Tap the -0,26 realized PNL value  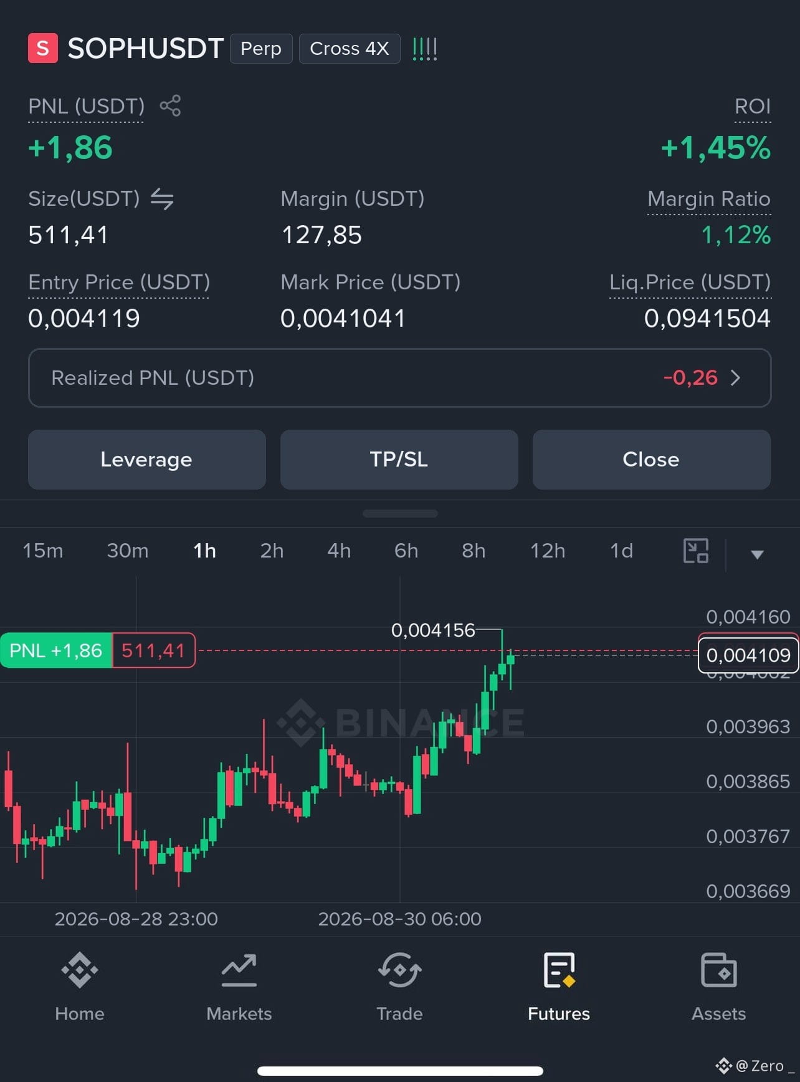[690, 378]
